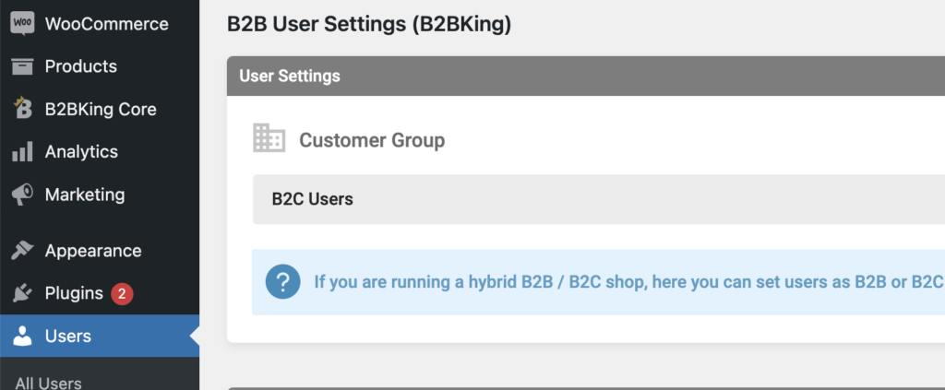Go to the Products menu label

[81, 66]
